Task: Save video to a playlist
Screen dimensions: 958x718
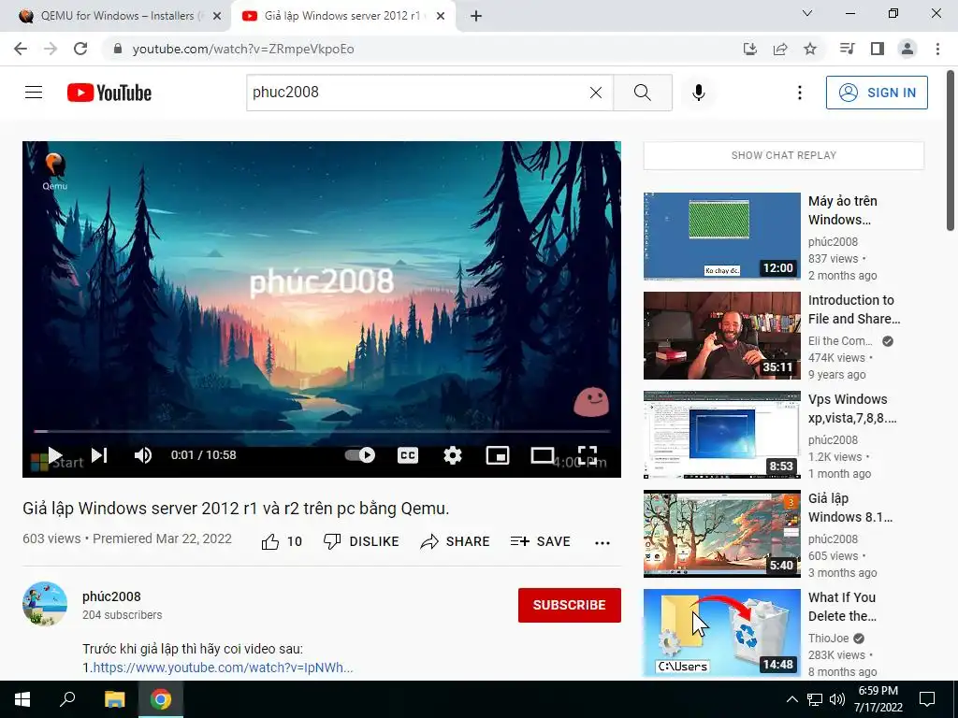Action: pos(540,541)
